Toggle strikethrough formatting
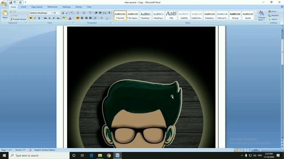This screenshot has height=159, width=284. tap(45, 18)
